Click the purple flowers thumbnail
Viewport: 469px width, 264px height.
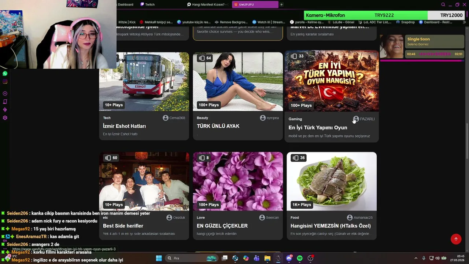(x=238, y=181)
